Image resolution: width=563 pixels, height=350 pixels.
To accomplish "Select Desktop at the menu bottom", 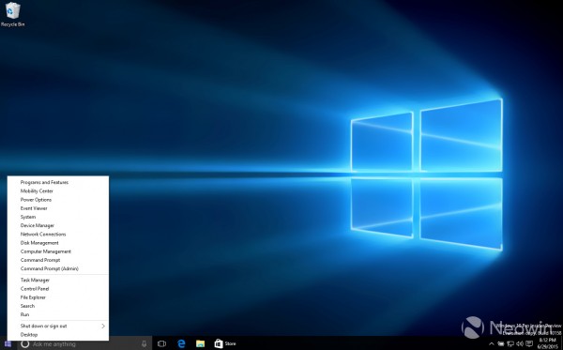I will [58, 335].
